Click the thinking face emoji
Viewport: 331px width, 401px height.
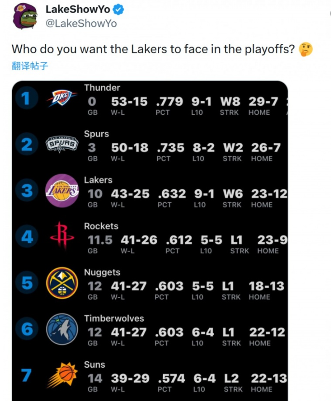[306, 49]
